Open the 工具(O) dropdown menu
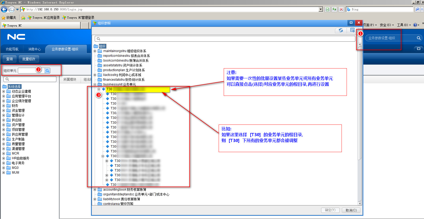424x219 pixels. click(404, 25)
